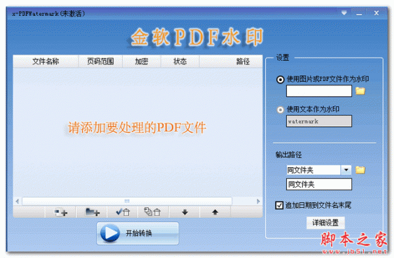The height and width of the screenshot is (258, 394).
Task: Close the x-PDFWatermark window
Action: [x=376, y=13]
